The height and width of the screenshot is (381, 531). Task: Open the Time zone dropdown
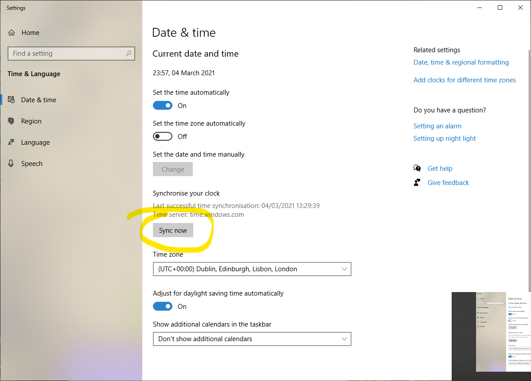[252, 269]
